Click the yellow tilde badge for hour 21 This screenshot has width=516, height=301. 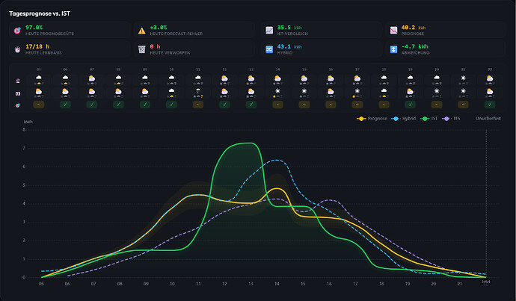coord(464,105)
